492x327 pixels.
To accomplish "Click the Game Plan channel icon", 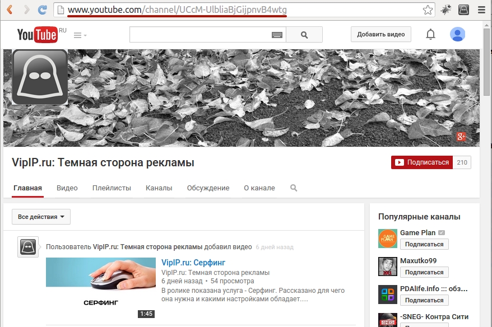I will point(388,239).
